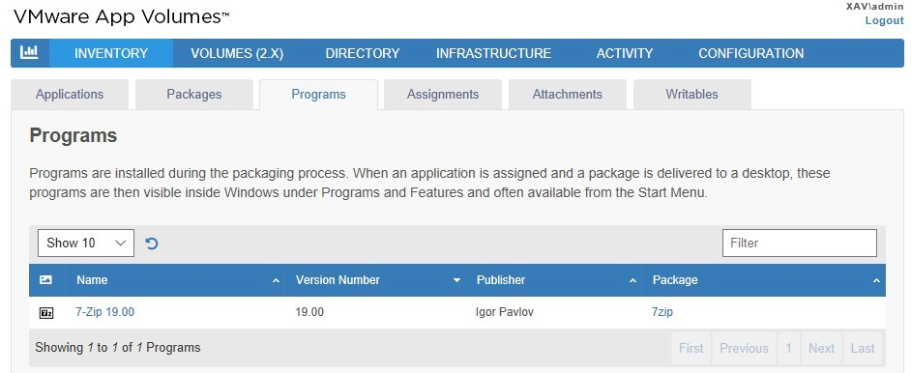Click the Version Number column header
The width and height of the screenshot is (911, 373).
(375, 280)
